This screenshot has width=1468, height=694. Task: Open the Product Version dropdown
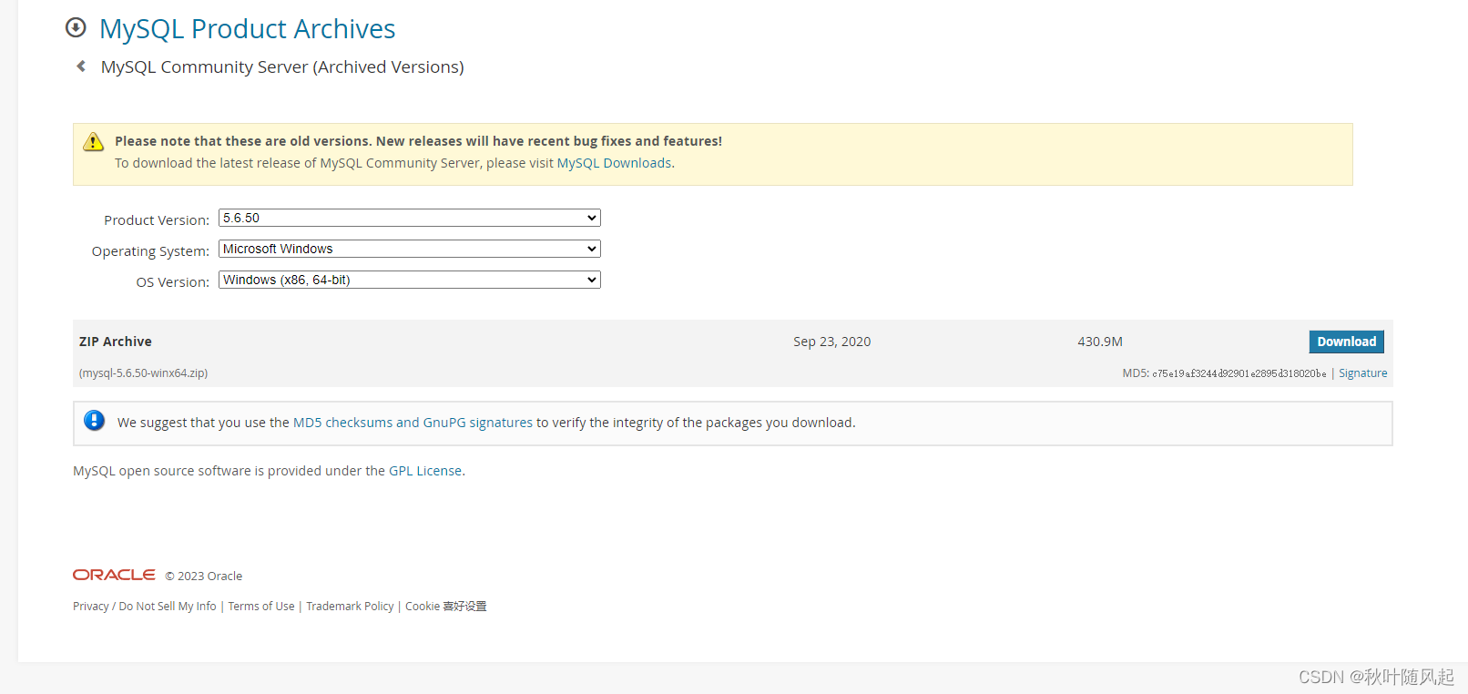click(x=410, y=218)
